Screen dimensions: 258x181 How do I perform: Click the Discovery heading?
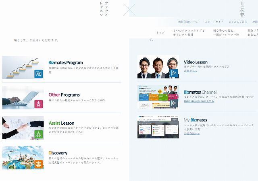(x=58, y=153)
